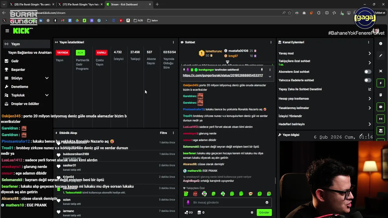Switch to the '(17) X'te Burak Güngör' browser tab
The height and width of the screenshot is (218, 388).
80,4
